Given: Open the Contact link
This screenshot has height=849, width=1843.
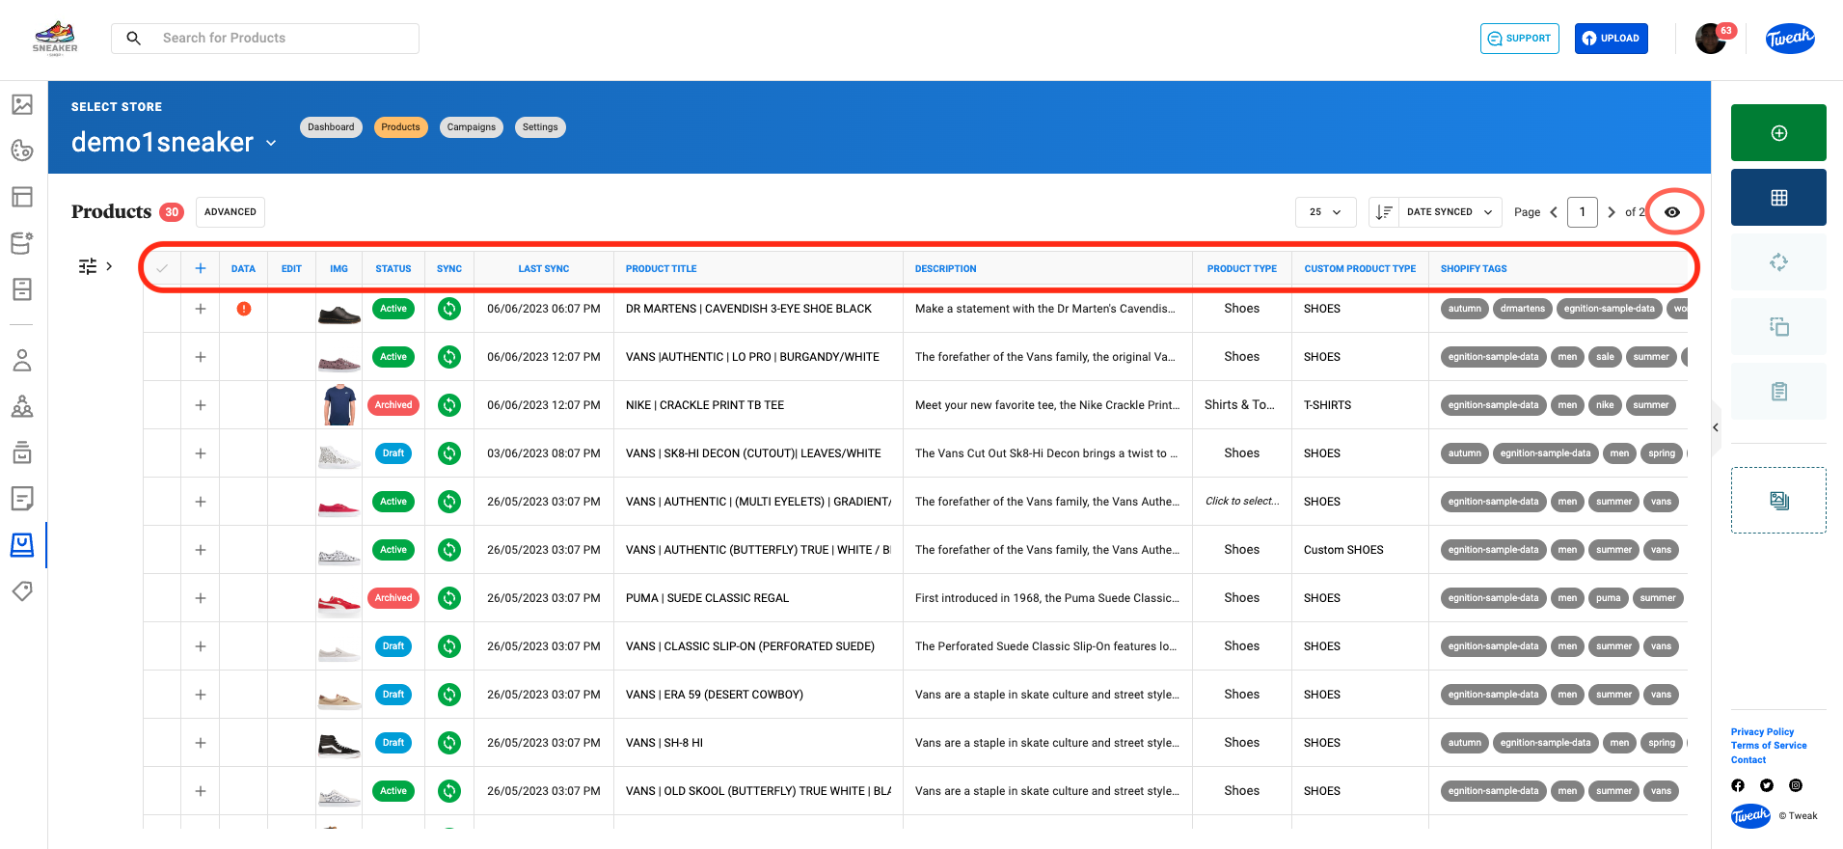Looking at the screenshot, I should coord(1748,760).
